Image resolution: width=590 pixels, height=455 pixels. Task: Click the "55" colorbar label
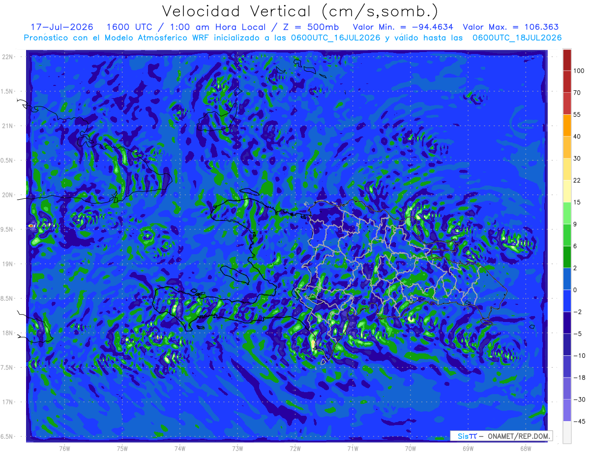tap(577, 114)
